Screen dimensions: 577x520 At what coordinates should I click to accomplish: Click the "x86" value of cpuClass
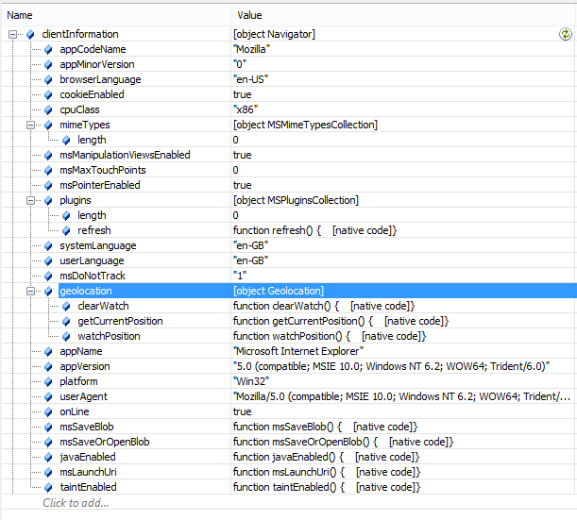pyautogui.click(x=246, y=109)
